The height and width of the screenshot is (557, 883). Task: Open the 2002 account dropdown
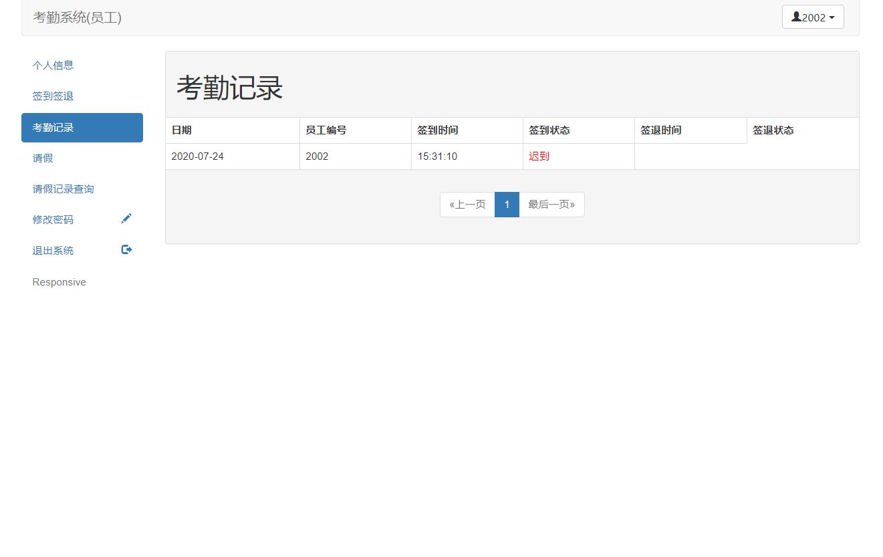pos(813,17)
